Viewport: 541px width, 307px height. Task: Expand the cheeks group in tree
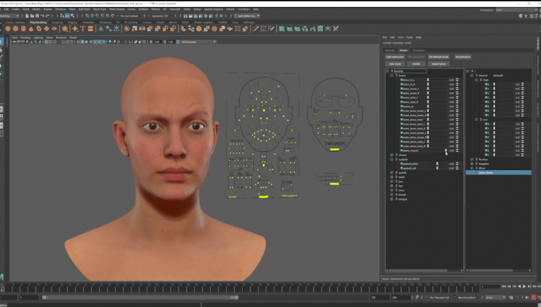click(x=392, y=155)
